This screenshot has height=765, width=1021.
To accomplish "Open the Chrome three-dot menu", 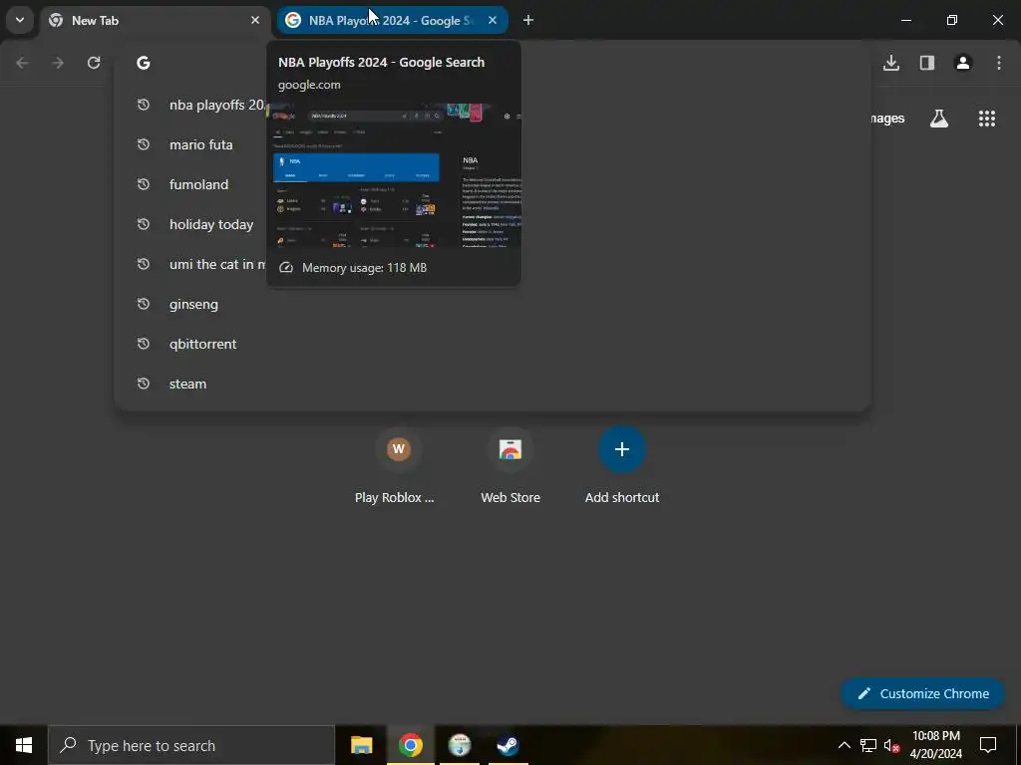I will click(999, 63).
